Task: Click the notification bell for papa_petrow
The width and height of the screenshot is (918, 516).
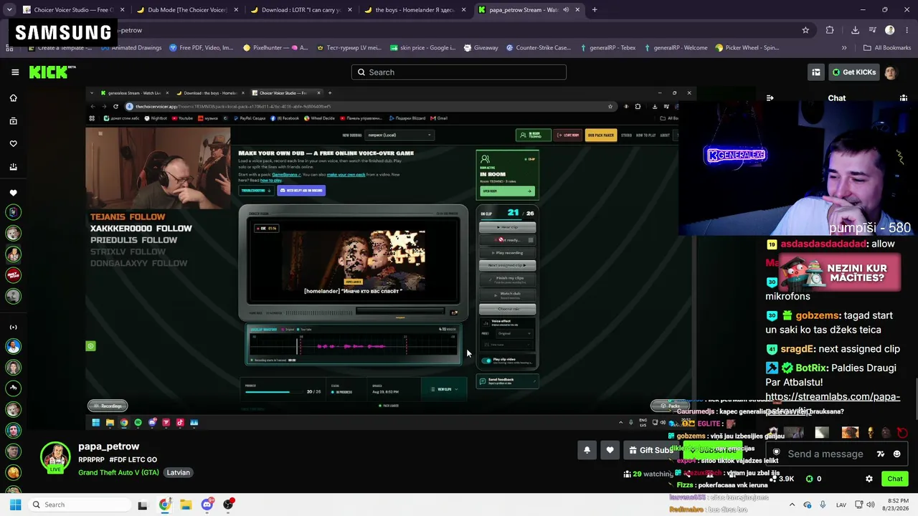Action: coord(587,450)
